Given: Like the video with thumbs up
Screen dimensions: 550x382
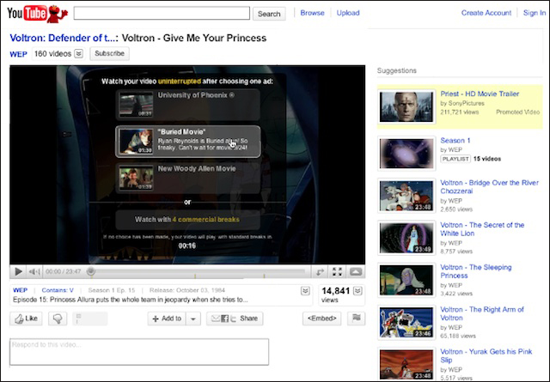Looking at the screenshot, I should coord(27,318).
